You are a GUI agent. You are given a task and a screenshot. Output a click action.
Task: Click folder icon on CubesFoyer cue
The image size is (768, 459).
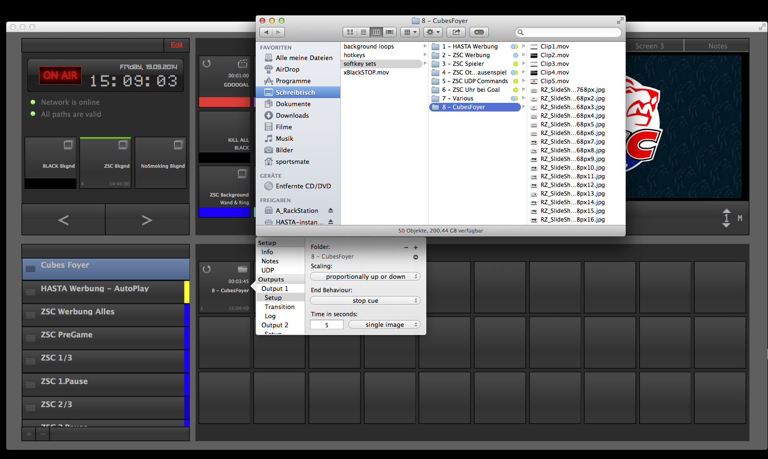243,269
